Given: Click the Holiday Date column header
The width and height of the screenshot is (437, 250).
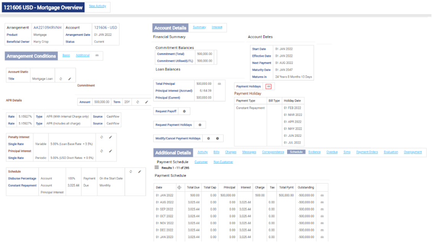Looking at the screenshot, I should (x=292, y=101).
